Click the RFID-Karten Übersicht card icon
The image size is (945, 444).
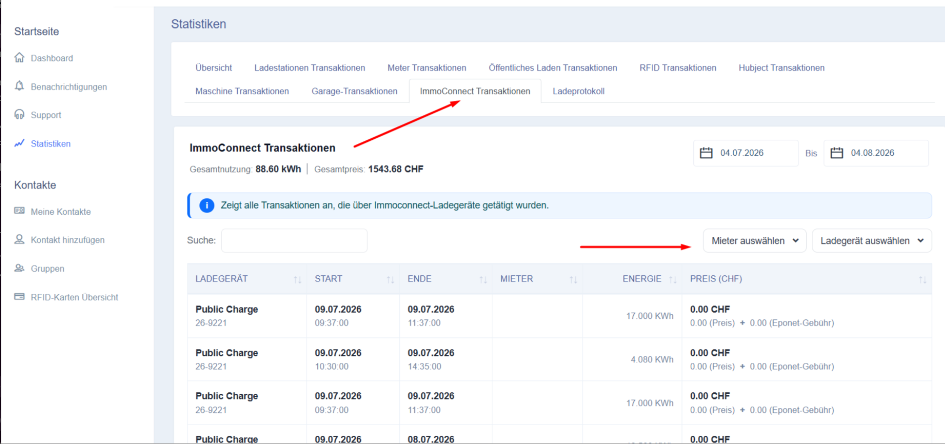[x=20, y=297]
